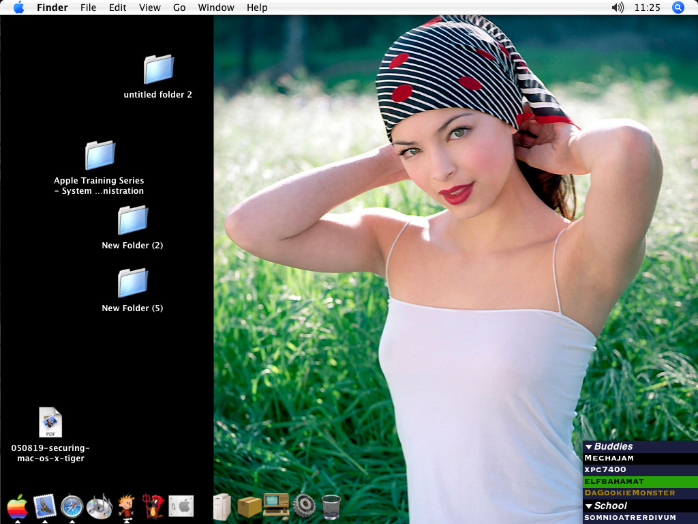Open the View menu
698x524 pixels.
[x=149, y=8]
